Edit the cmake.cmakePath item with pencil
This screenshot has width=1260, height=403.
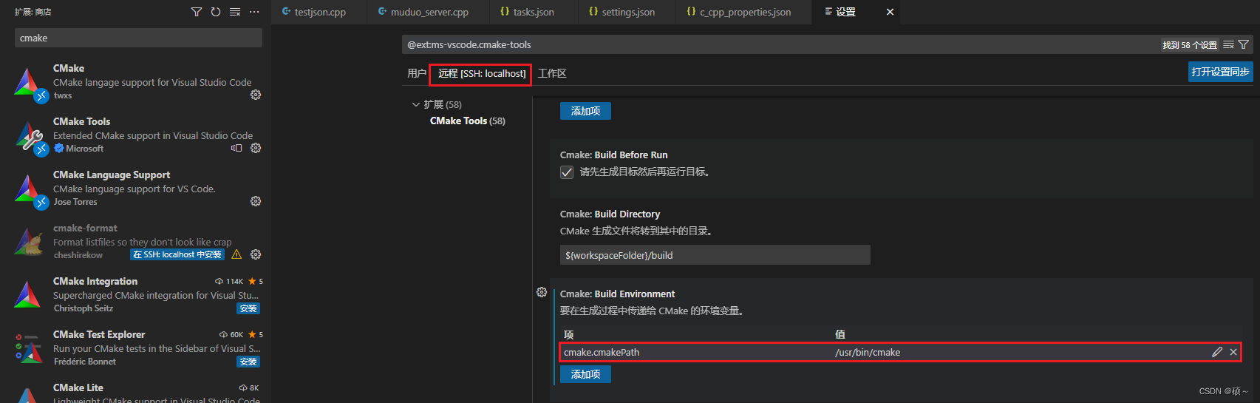(1217, 352)
